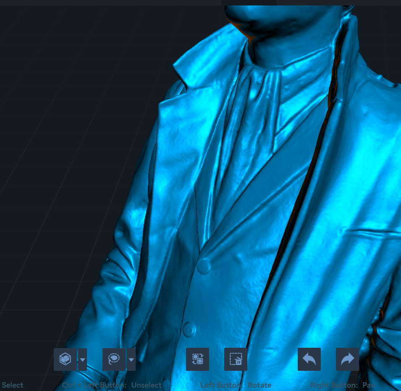Undo the last edit with the back arrow
The width and height of the screenshot is (401, 391).
coord(309,360)
